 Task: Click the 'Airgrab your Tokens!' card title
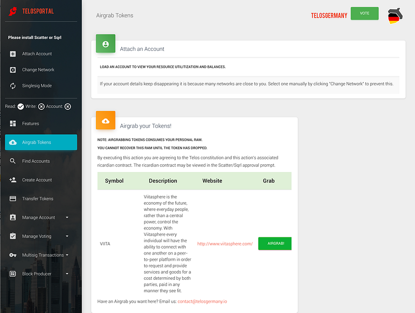click(x=146, y=126)
